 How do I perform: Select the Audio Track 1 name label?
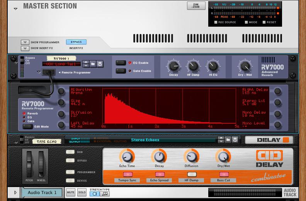tap(42, 192)
